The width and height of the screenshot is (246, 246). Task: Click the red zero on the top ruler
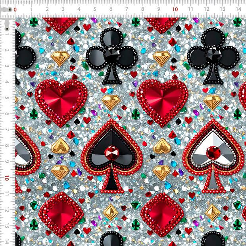coord(15,9)
